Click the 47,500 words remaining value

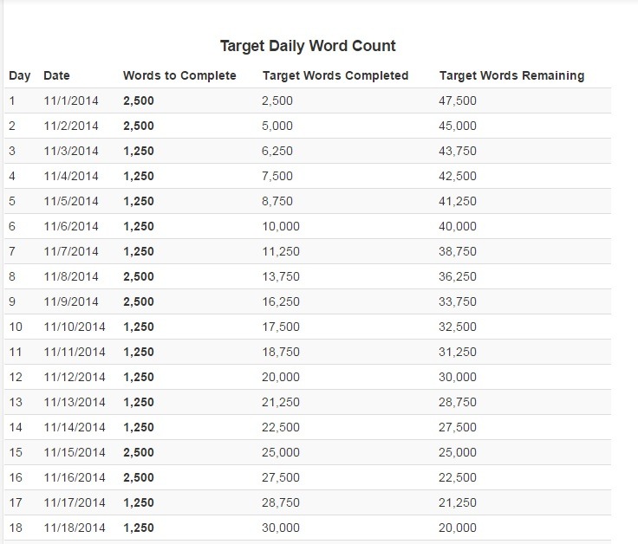[x=458, y=100]
